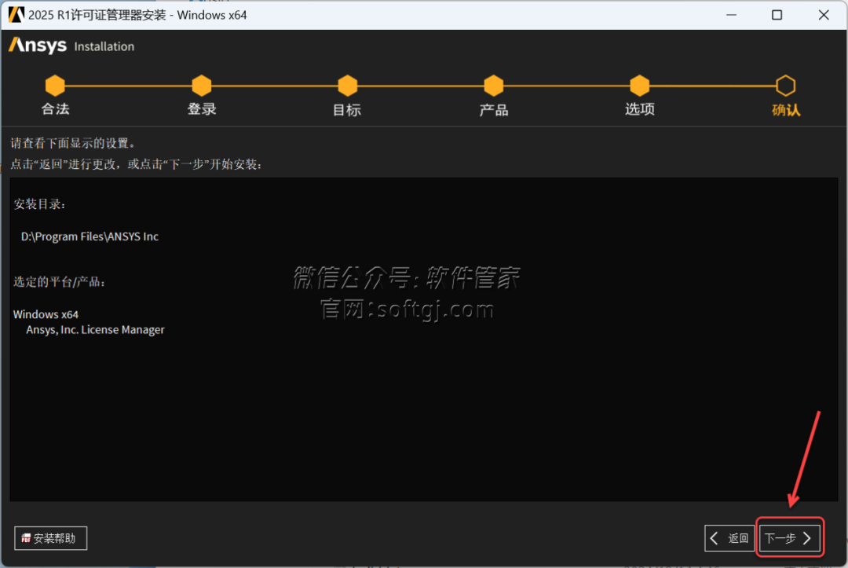Screen dimensions: 848x568
Task: Click the Windows x64 platform line
Action: click(x=46, y=314)
